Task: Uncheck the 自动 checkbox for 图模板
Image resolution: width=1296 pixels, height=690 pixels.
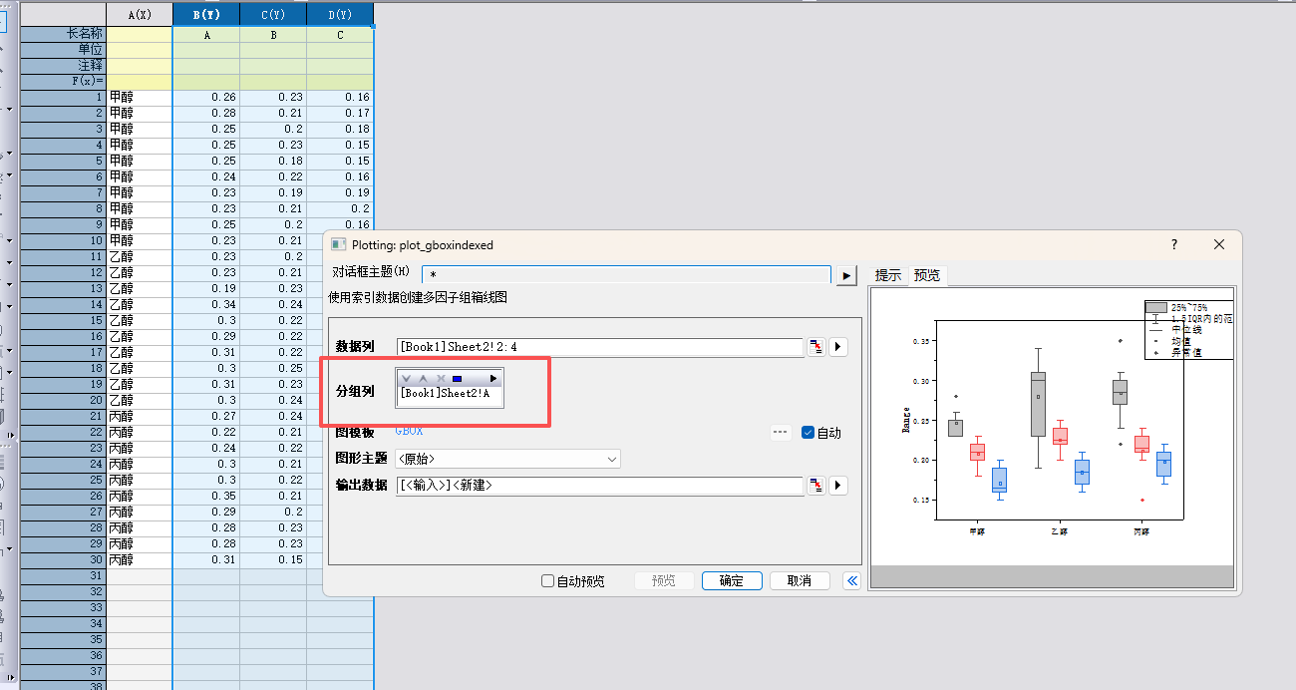Action: coord(809,432)
